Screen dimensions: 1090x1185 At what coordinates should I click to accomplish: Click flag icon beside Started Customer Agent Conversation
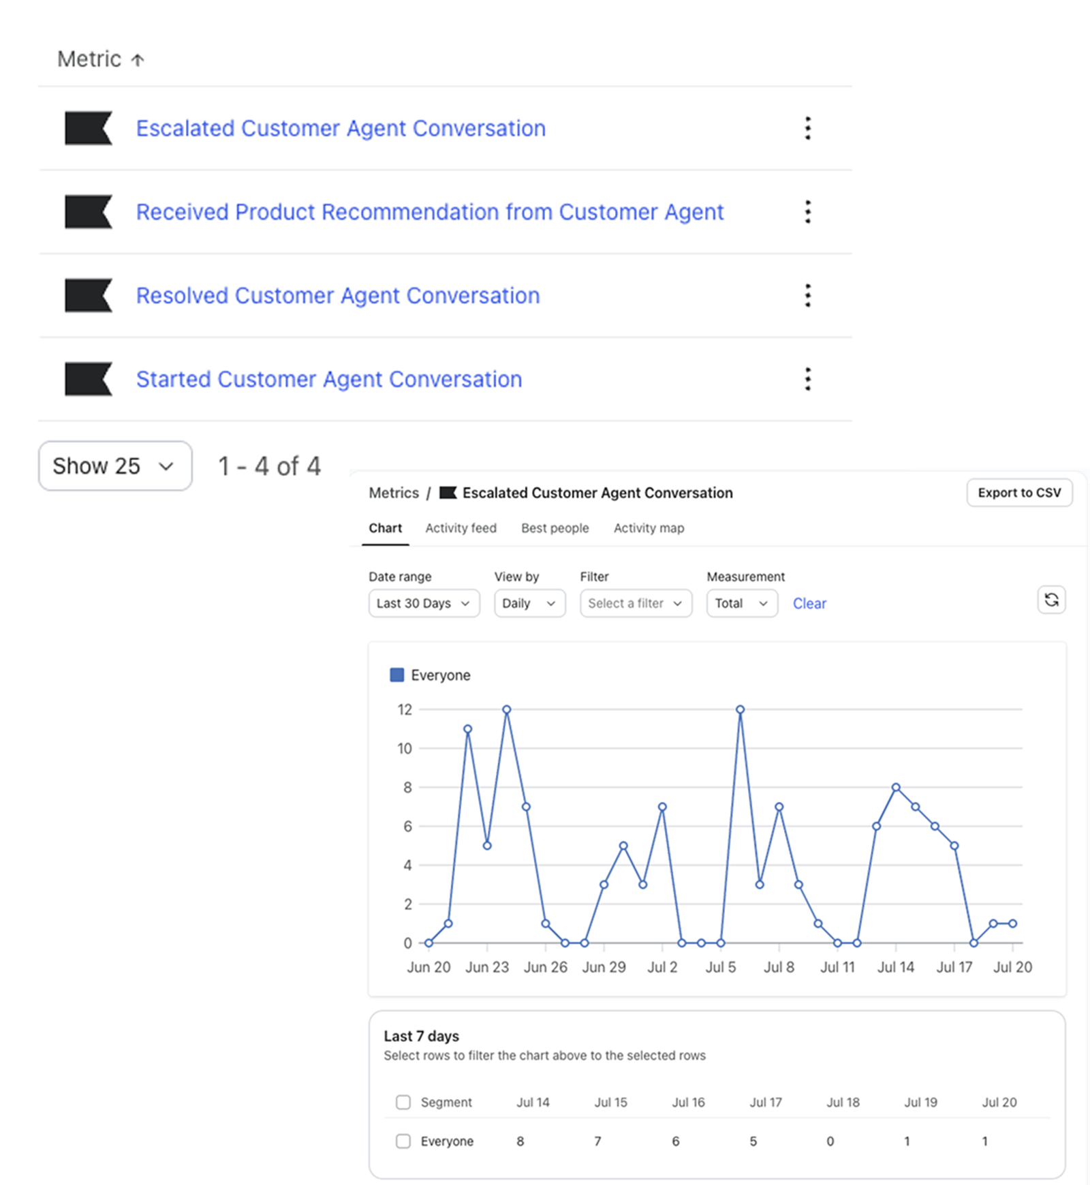coord(89,379)
